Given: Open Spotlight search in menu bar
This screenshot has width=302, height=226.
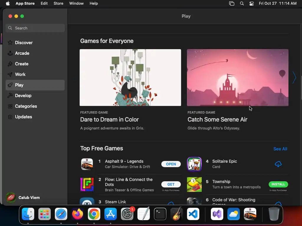Looking at the screenshot, I should (242, 4).
